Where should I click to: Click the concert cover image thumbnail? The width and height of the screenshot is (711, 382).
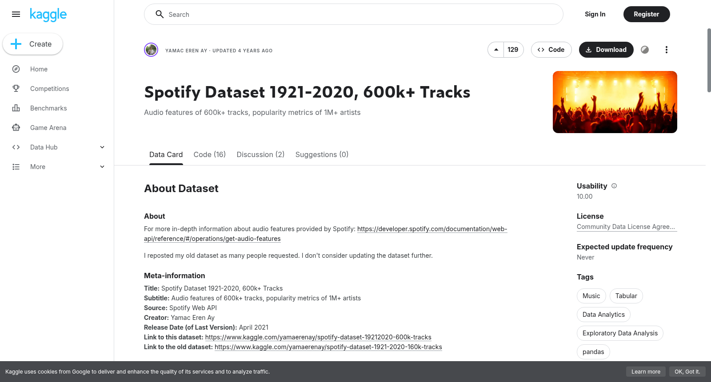point(615,102)
